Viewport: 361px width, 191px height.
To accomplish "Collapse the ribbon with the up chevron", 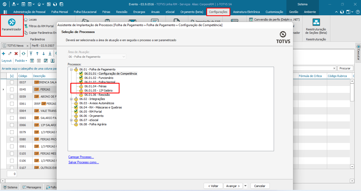I will coord(336,12).
